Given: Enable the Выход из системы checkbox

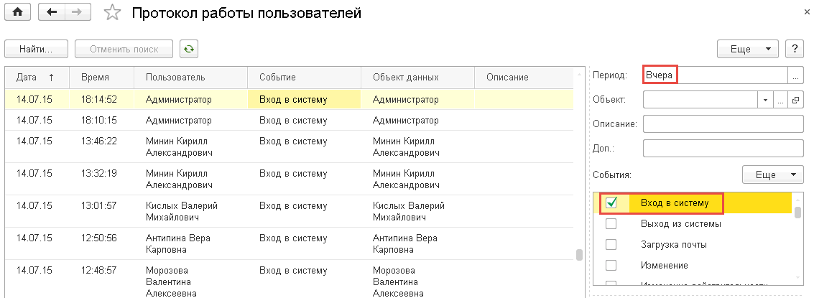Looking at the screenshot, I should 611,224.
